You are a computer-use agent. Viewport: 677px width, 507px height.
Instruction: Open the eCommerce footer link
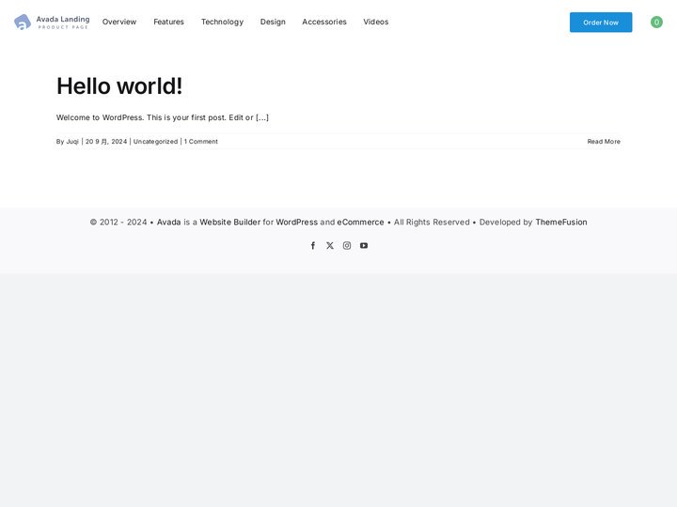360,222
